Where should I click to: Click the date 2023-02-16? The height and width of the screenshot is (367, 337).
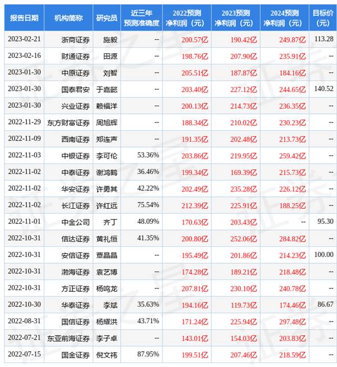(24, 56)
